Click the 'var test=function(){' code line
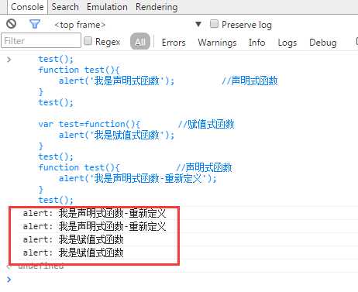This screenshot has width=358, height=292. pos(89,124)
